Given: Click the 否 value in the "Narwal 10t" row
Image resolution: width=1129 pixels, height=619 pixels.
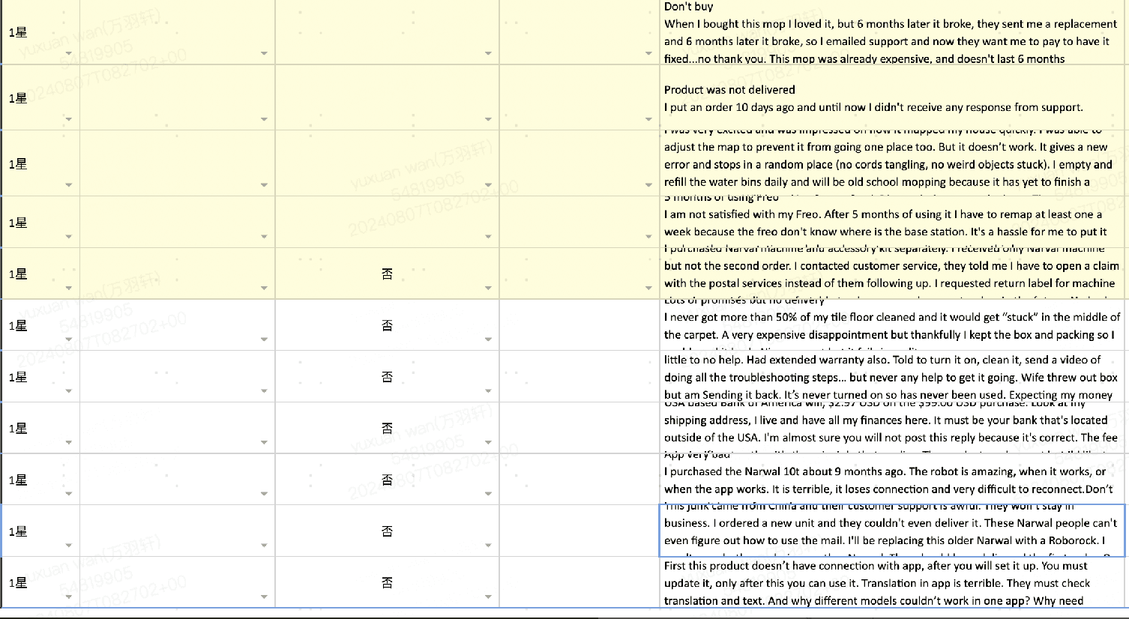Looking at the screenshot, I should click(x=387, y=480).
